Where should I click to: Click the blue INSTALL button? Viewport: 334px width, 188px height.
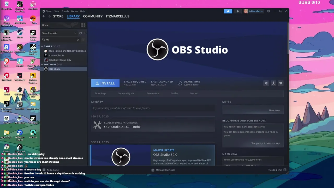(x=105, y=83)
